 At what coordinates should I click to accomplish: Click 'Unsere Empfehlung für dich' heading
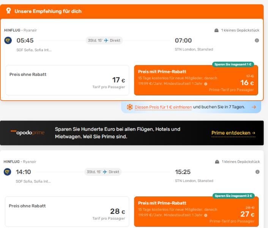[48, 11]
